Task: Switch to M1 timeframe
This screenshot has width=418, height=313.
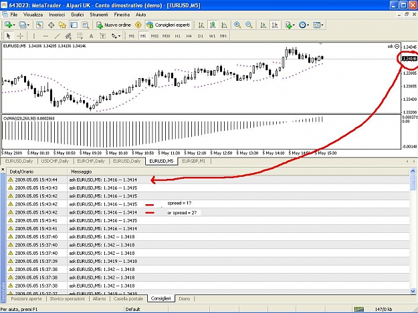Action: point(132,36)
